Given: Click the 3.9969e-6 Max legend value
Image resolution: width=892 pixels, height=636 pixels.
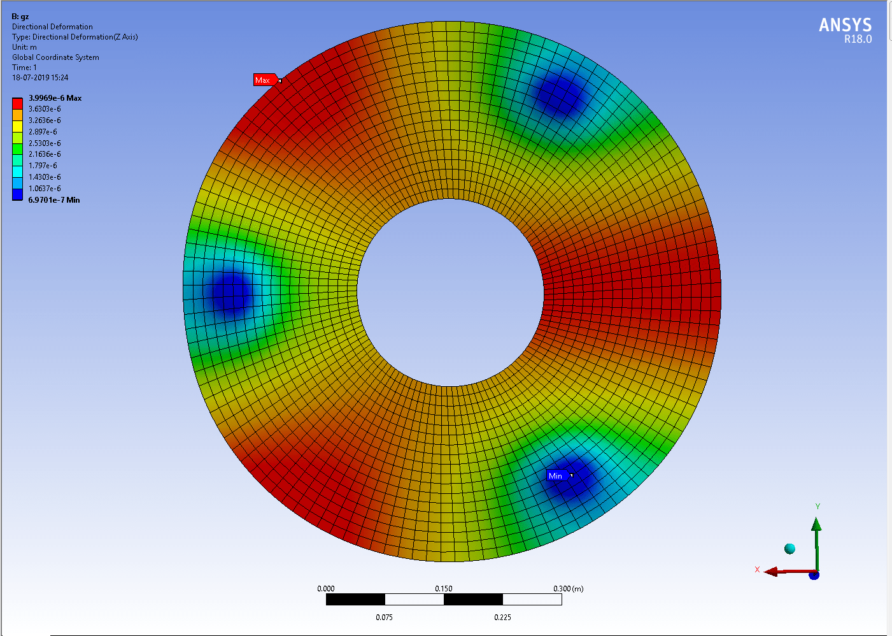Looking at the screenshot, I should coord(55,98).
